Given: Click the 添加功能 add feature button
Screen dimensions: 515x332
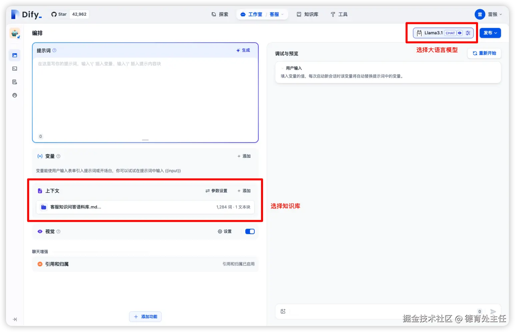Looking at the screenshot, I should (x=145, y=316).
